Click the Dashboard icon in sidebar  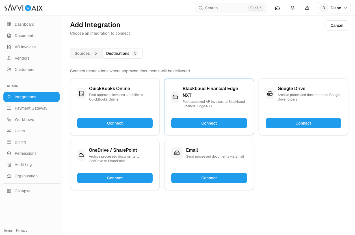[9, 24]
